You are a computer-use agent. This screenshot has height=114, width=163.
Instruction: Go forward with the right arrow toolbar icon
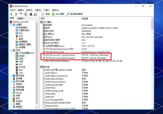coord(16,14)
